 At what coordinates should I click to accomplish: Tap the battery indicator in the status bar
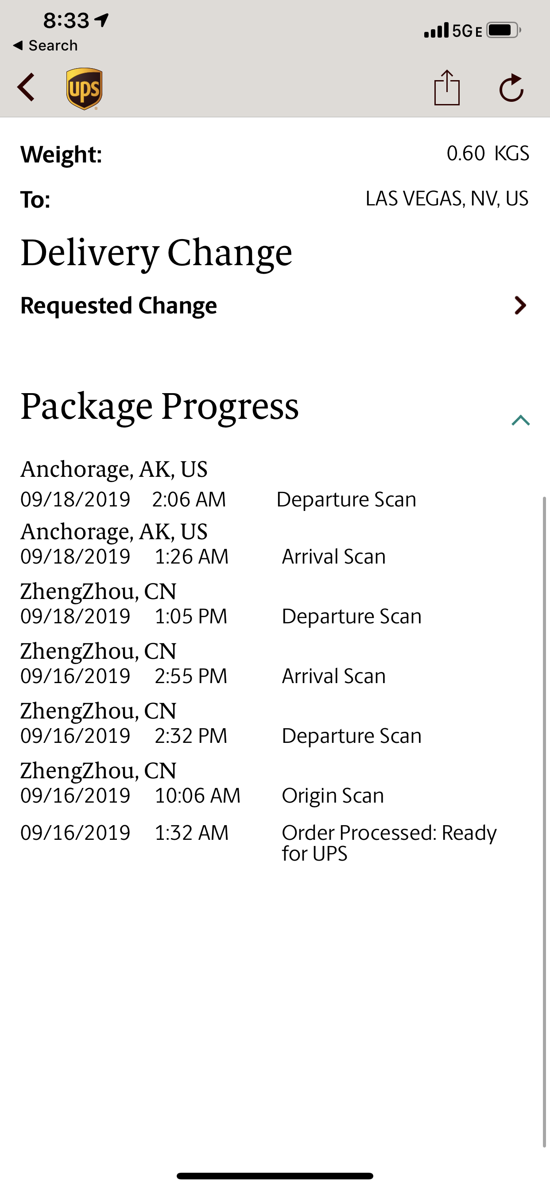tap(504, 30)
